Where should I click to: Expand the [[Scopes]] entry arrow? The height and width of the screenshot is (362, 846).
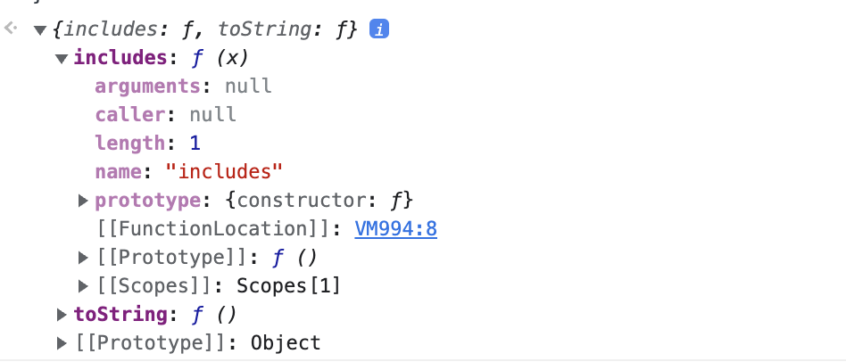[83, 286]
